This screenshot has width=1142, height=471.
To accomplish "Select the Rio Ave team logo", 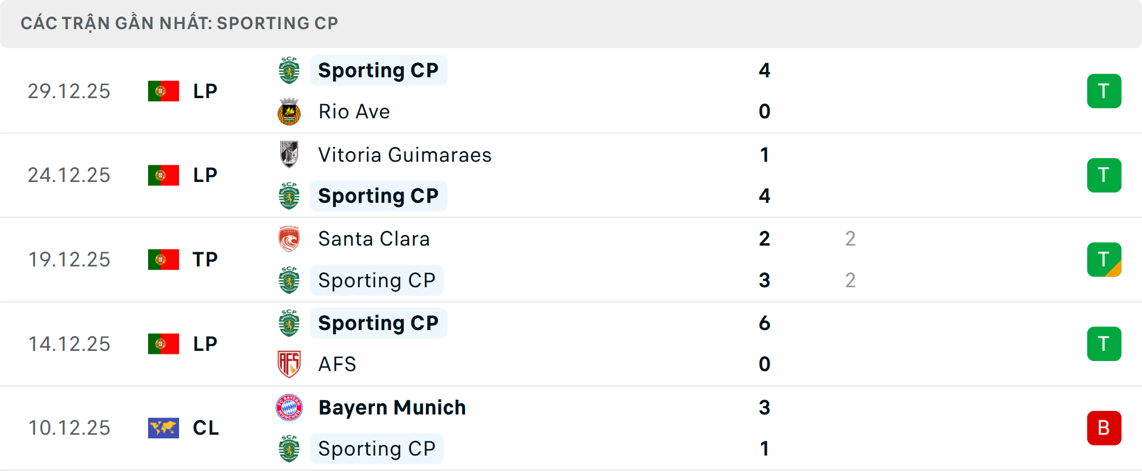I will [289, 112].
